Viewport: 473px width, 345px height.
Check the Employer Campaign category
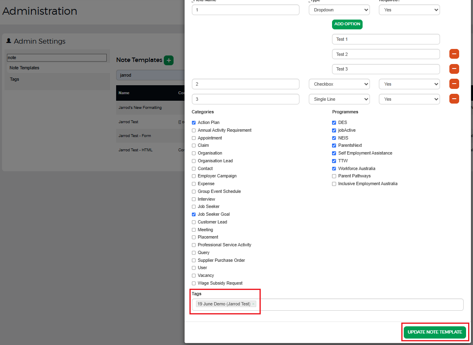194,176
